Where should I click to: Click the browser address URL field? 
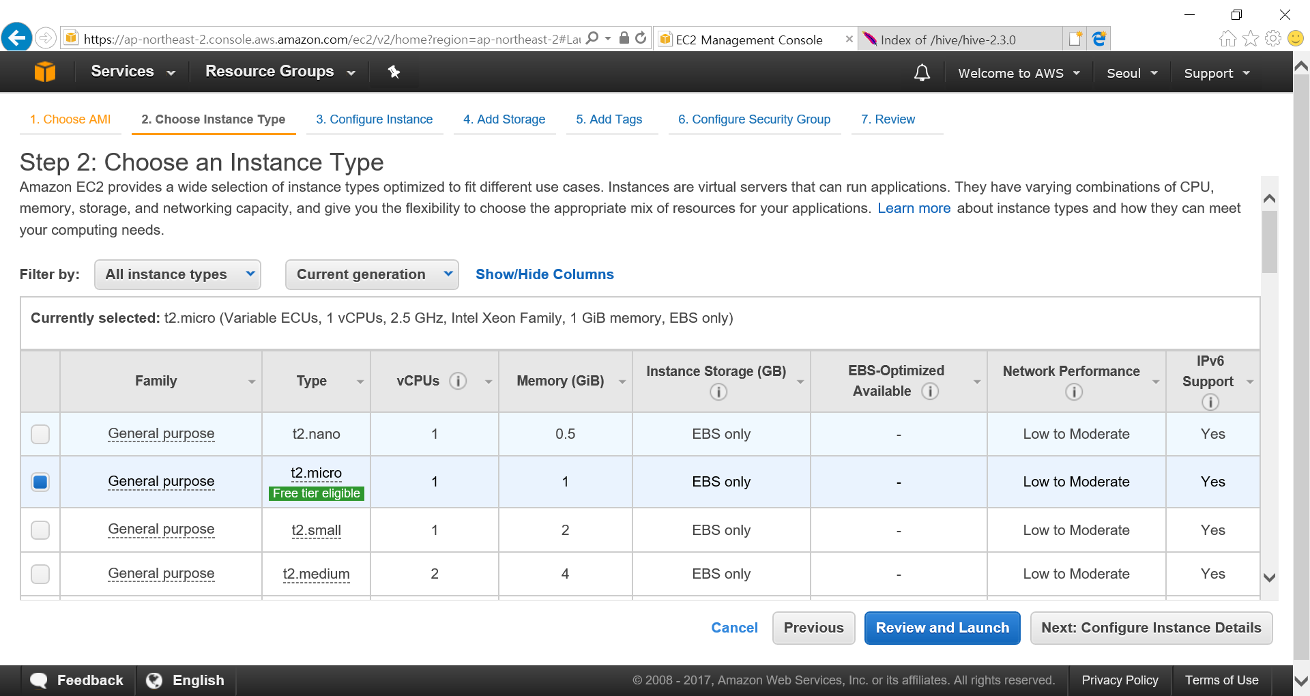332,39
